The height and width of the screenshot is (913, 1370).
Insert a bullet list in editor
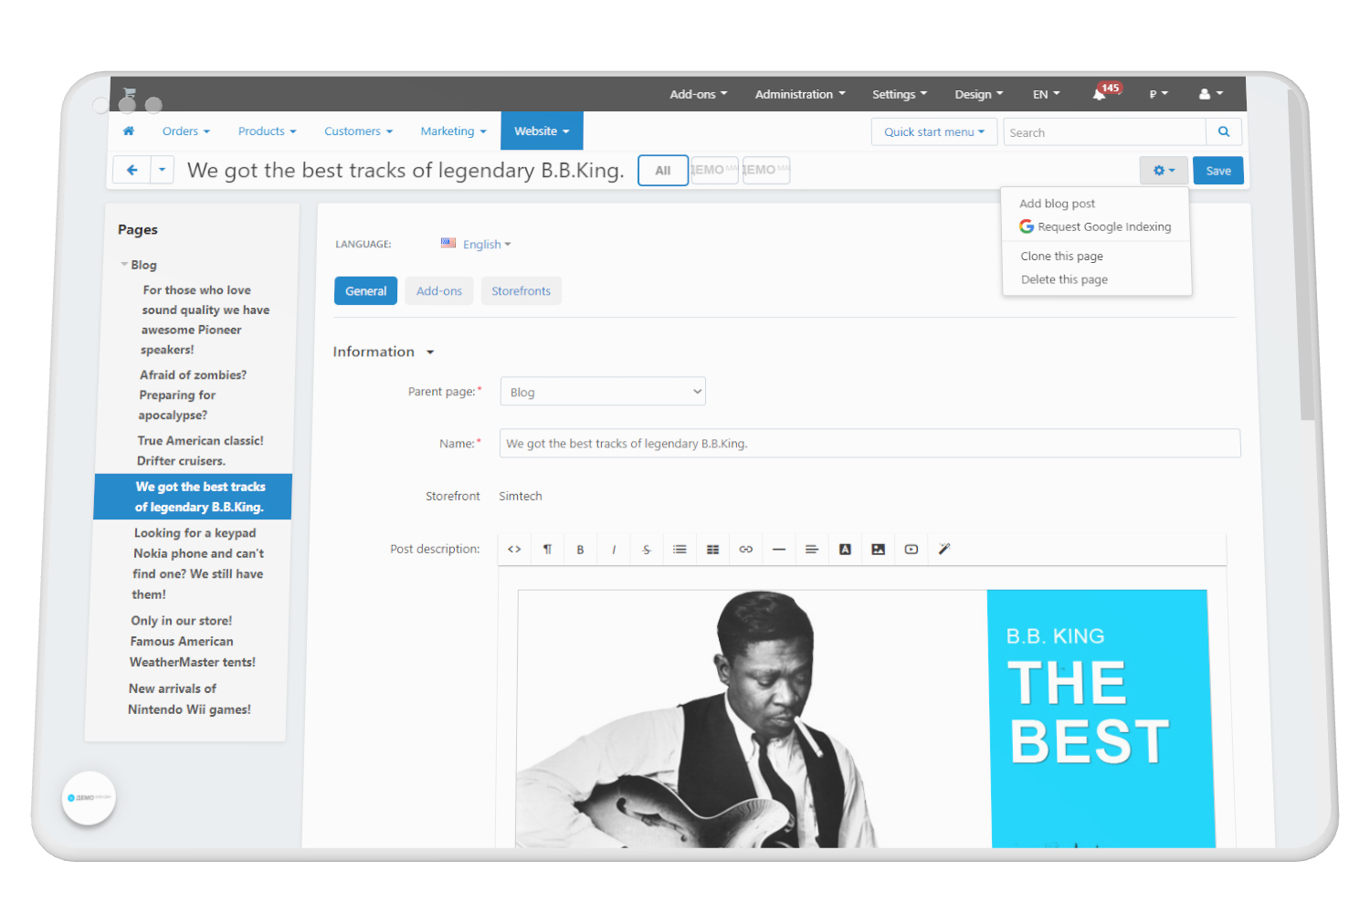pyautogui.click(x=680, y=550)
